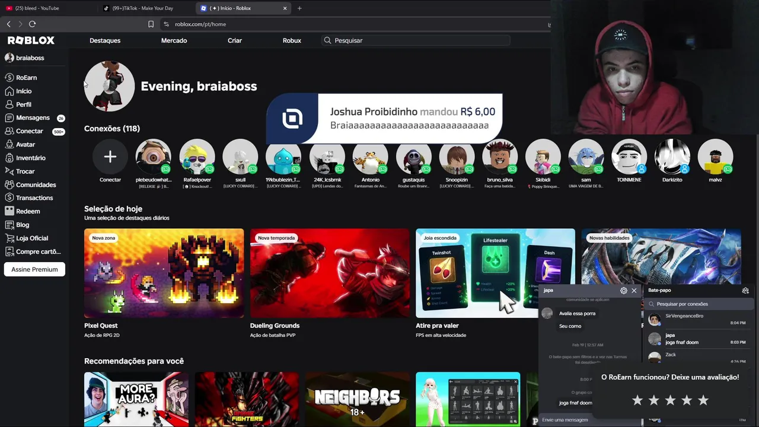Click the braiaboss username in sidebar
Screen dimensions: 759x427
pyautogui.click(x=30, y=58)
